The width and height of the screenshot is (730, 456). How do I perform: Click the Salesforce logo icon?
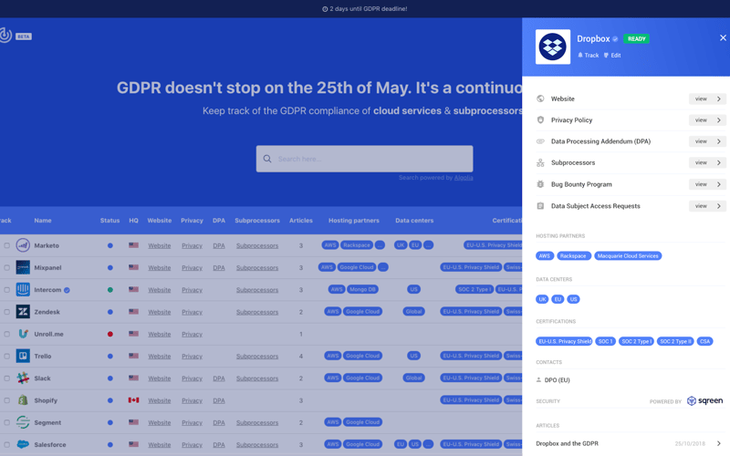(23, 444)
